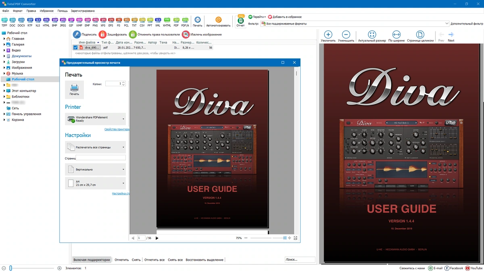Click the Sign (Подписать) tool

tap(85, 34)
